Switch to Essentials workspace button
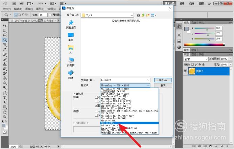 pyautogui.click(x=169, y=3)
